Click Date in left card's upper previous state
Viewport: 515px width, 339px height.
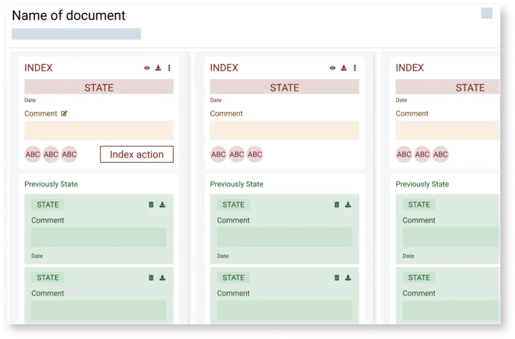(x=37, y=256)
